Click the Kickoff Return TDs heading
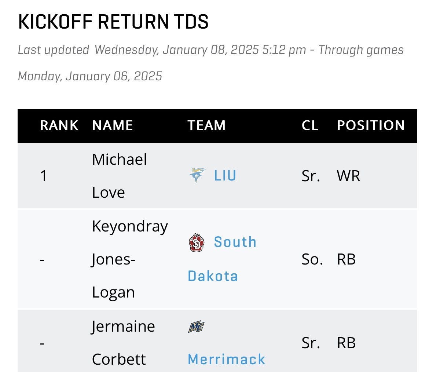Image resolution: width=429 pixels, height=372 pixels. click(113, 22)
